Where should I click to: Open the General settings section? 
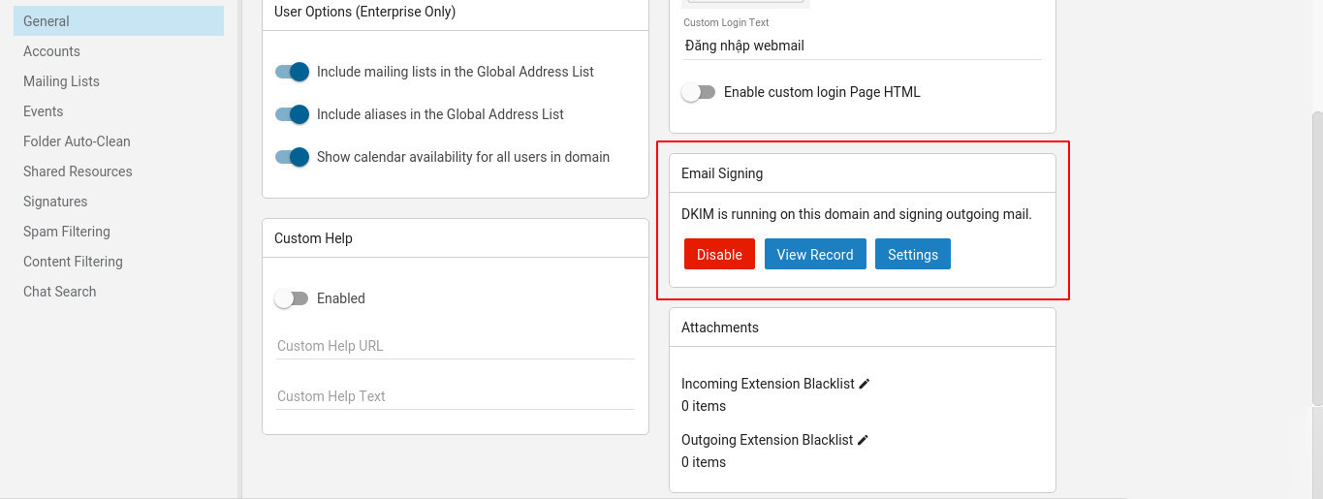[47, 21]
